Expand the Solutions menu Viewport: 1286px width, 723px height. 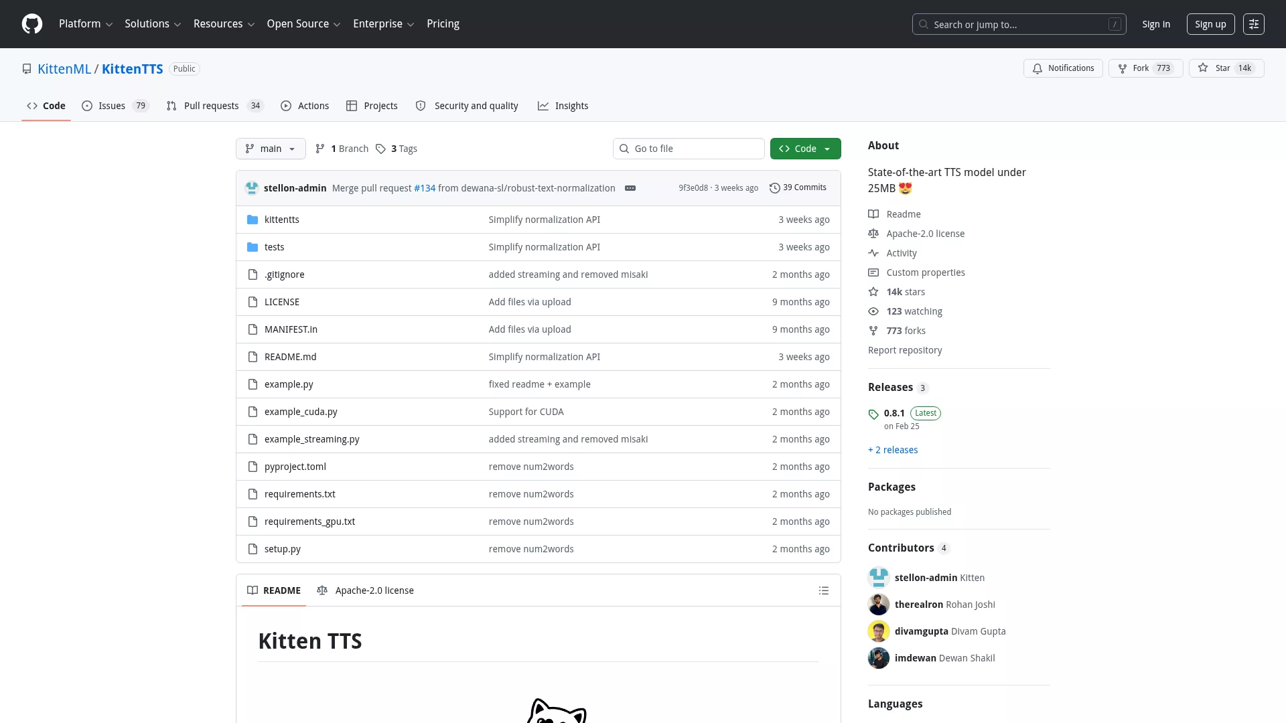153,24
